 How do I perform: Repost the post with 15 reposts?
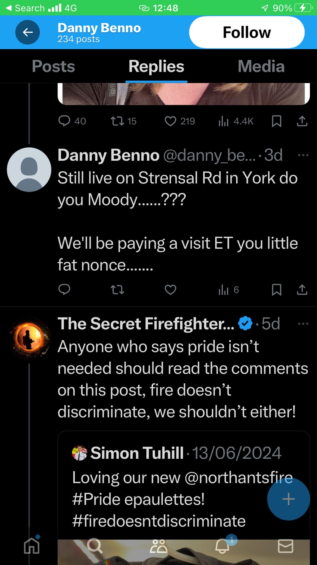click(117, 121)
